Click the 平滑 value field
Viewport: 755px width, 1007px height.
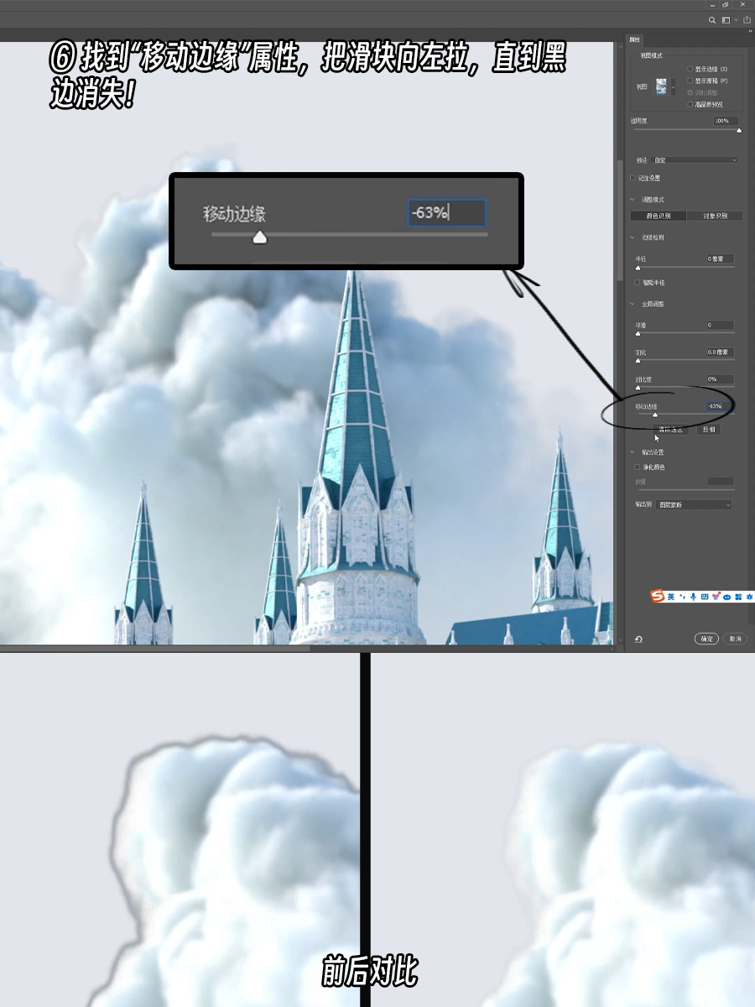(x=721, y=325)
